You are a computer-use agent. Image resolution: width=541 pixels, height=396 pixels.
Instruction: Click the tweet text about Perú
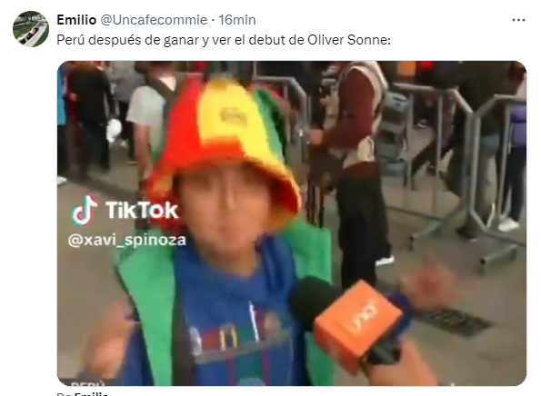(224, 40)
